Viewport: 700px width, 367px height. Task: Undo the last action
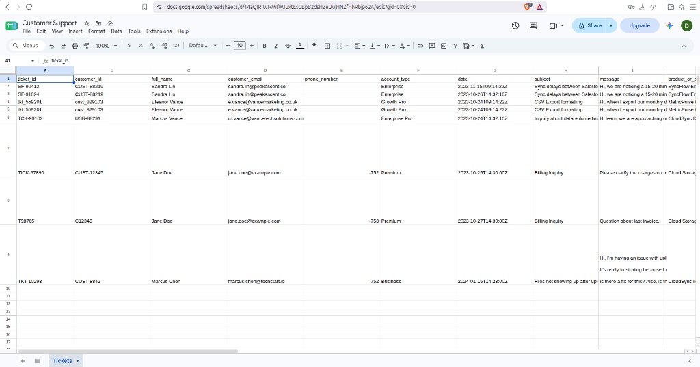(x=52, y=46)
